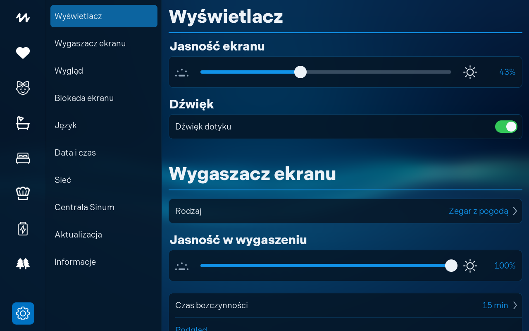This screenshot has width=529, height=331.
Task: Open the Wygląd settings section
Action: coord(104,71)
